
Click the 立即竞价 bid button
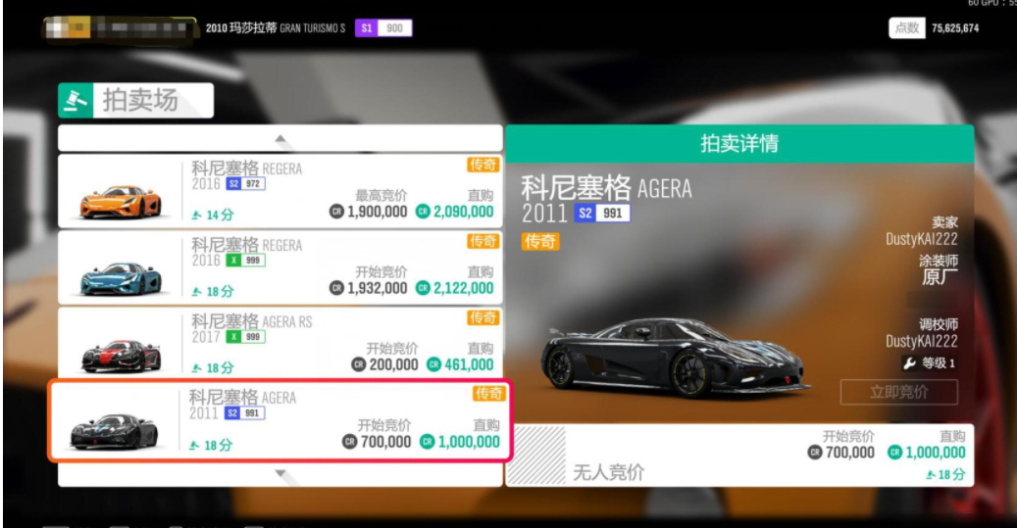pyautogui.click(x=899, y=392)
